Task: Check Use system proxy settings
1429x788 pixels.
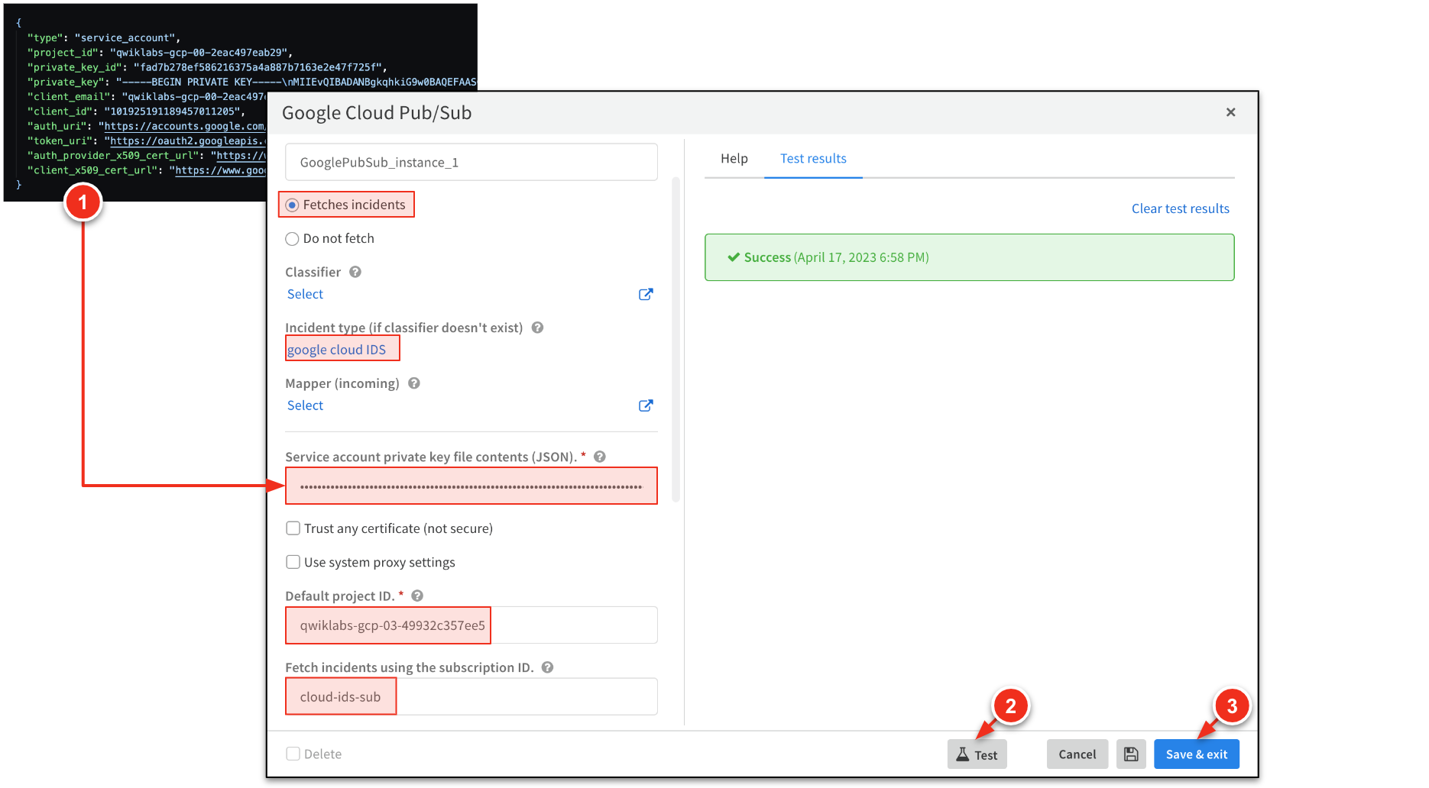Action: [293, 562]
